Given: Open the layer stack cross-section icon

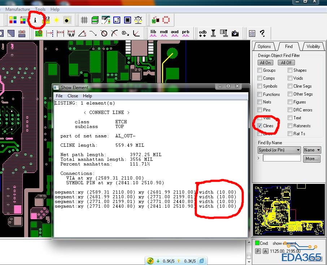Looking at the screenshot, I should coord(95,20).
